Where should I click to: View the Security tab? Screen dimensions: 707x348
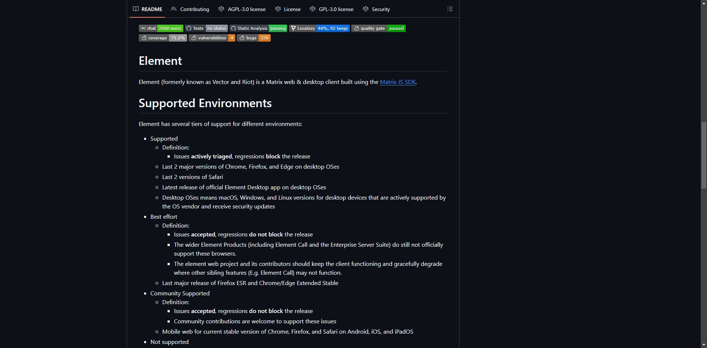pyautogui.click(x=376, y=9)
